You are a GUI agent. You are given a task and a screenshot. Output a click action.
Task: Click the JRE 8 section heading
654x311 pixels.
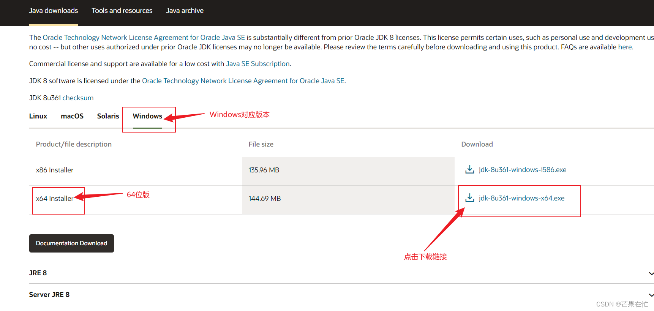(x=38, y=273)
